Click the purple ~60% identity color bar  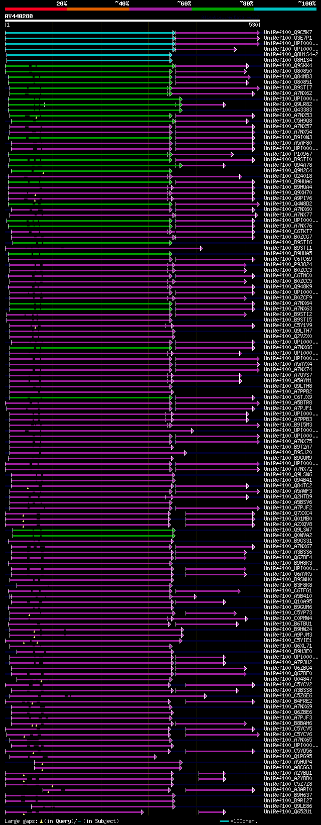pyautogui.click(x=160, y=9)
